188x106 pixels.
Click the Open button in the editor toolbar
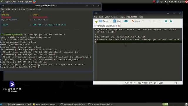coord(104,21)
